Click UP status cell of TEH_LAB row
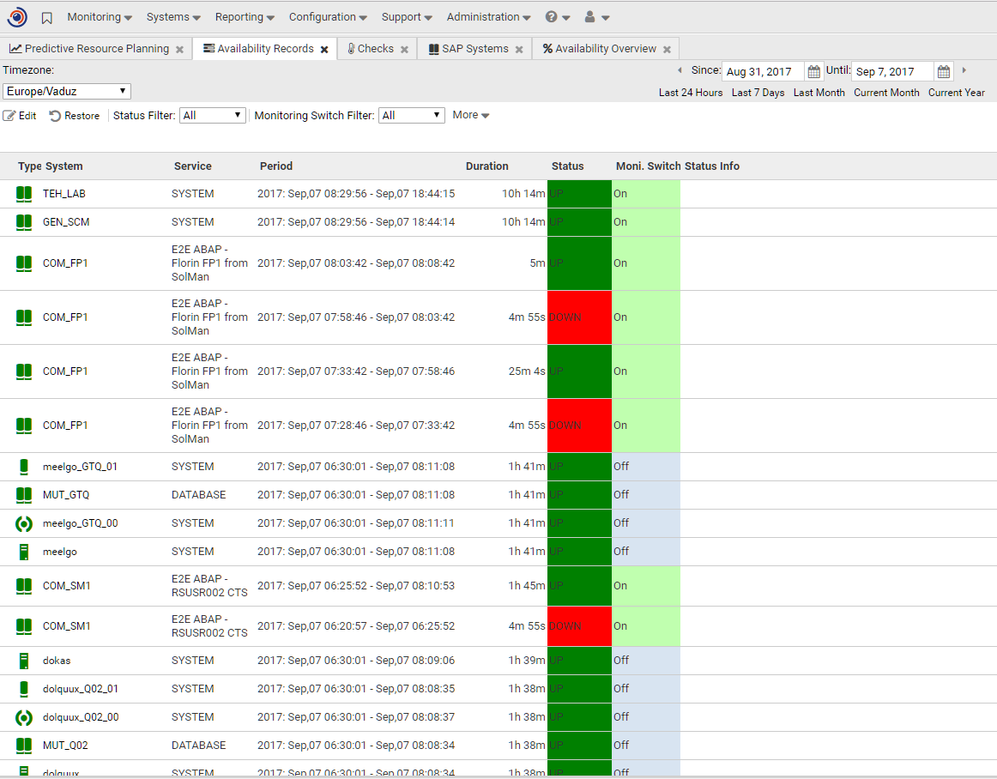 click(579, 194)
